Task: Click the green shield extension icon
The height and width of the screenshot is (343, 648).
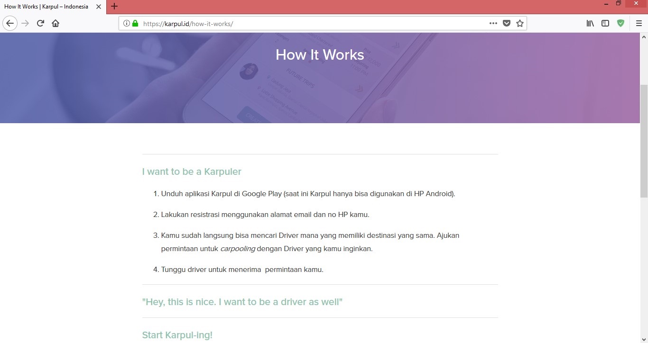Action: coord(620,23)
